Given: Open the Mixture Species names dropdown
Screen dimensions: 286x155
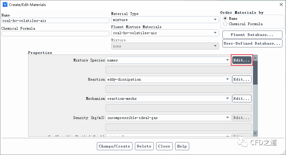Looking at the screenshot, I should [168, 60].
